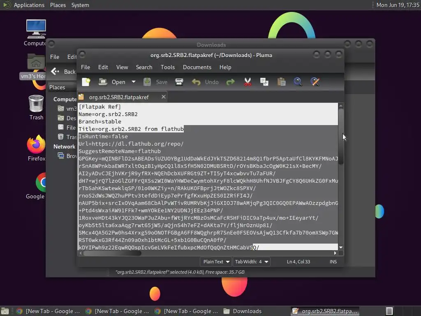The height and width of the screenshot is (316, 421).
Task: Click the horizontal scrollbar thumb in editor
Action: pos(112,253)
